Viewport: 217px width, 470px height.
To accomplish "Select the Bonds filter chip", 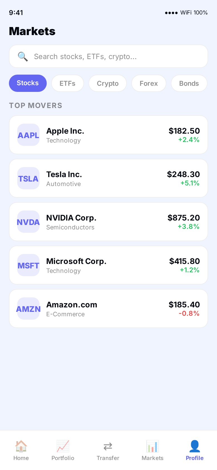I will [189, 84].
